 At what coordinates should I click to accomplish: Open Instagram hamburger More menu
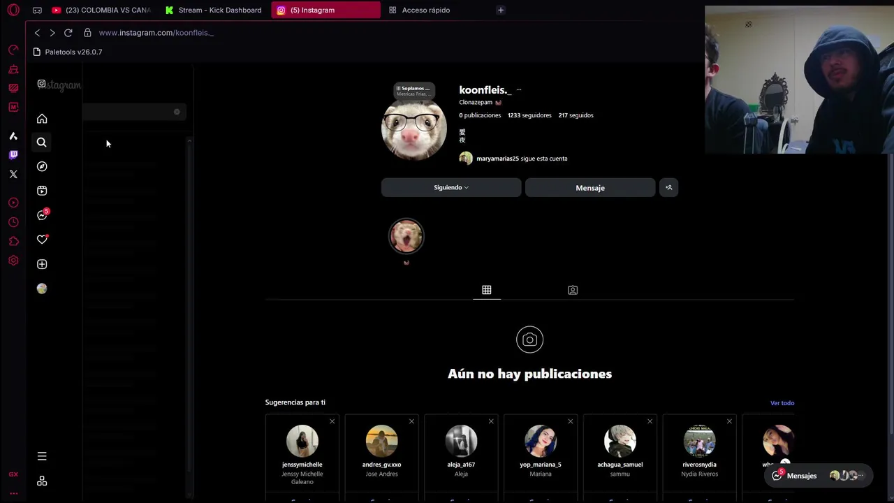pyautogui.click(x=42, y=456)
